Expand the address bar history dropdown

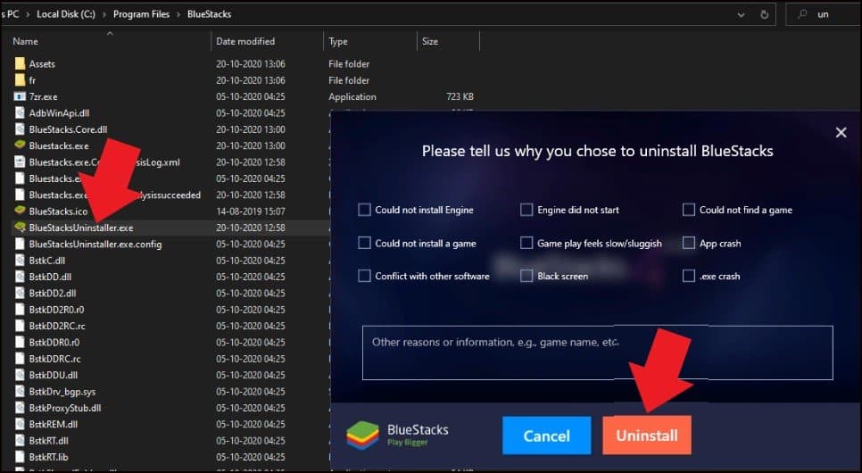[x=742, y=15]
